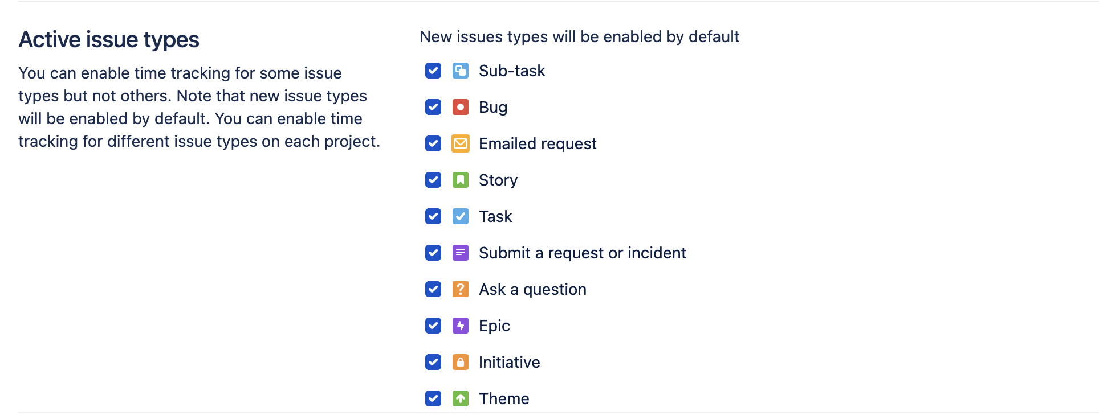Toggle the Task issue type checkbox
Screen dimensions: 1099x415
pos(433,216)
